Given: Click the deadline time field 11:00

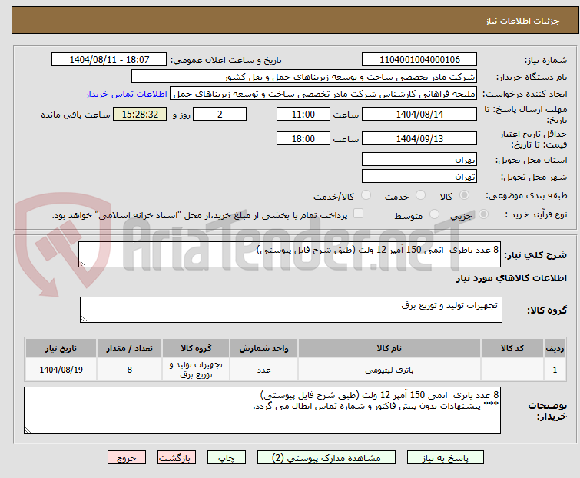Looking at the screenshot, I should 303,114.
